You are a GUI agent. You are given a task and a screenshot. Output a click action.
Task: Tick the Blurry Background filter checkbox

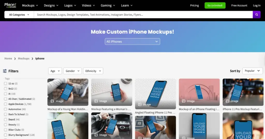click(6, 135)
